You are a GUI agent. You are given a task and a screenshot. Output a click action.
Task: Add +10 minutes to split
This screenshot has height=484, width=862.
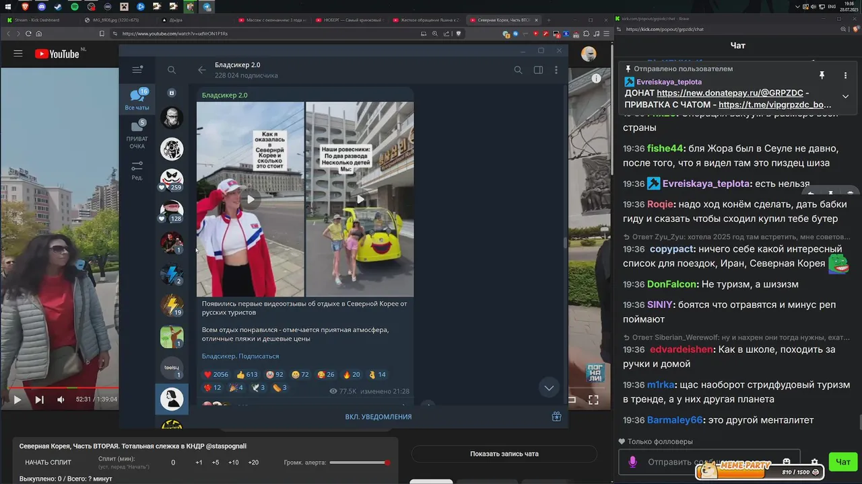coord(233,462)
